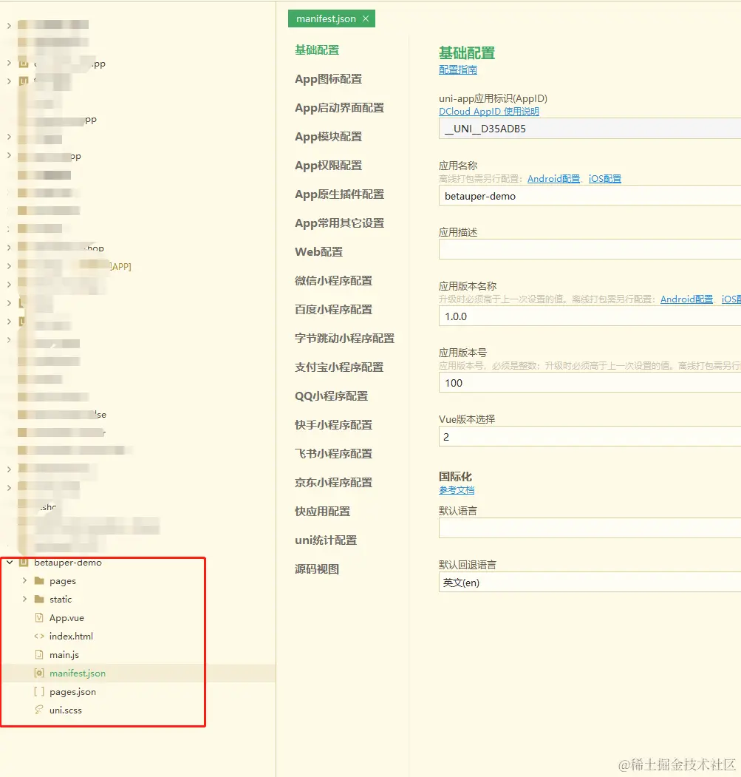741x777 pixels.
Task: Open uni统计配置 section
Action: pos(325,540)
